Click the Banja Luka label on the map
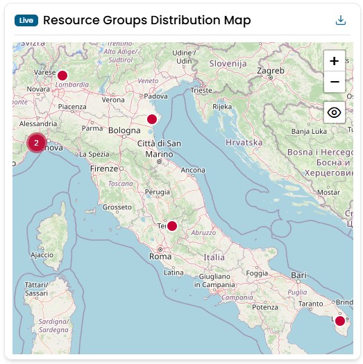The height and width of the screenshot is (364, 363). [x=309, y=132]
